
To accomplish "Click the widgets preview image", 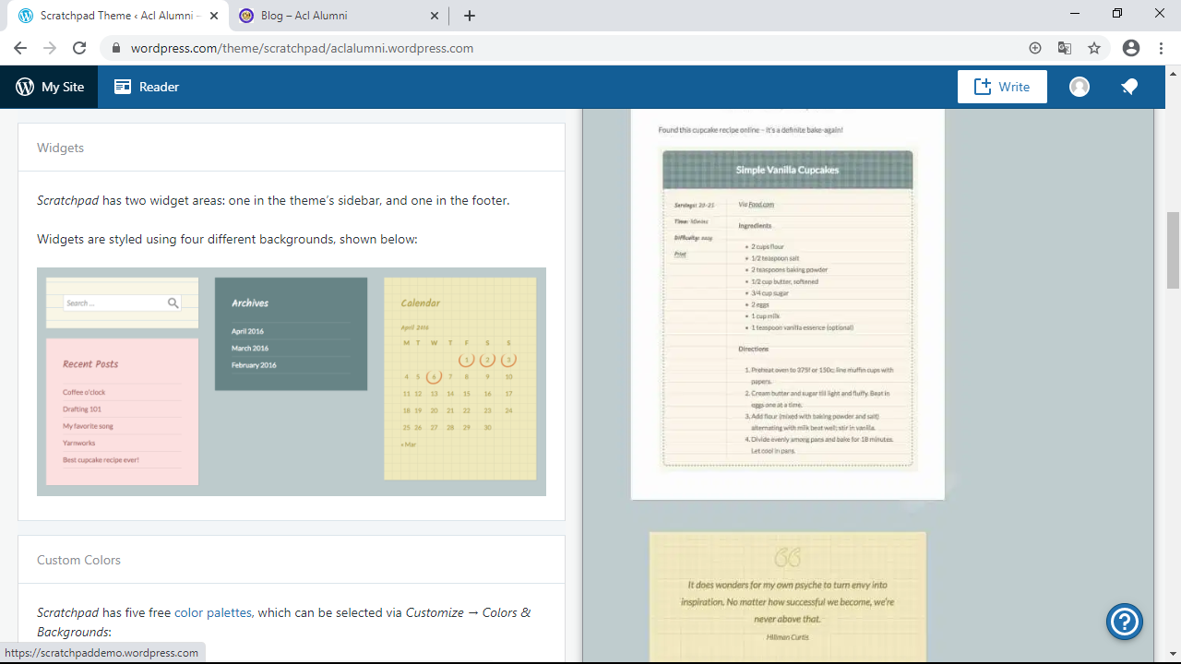I will click(x=292, y=382).
